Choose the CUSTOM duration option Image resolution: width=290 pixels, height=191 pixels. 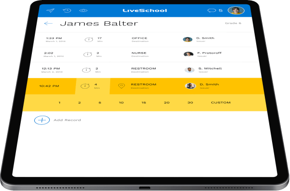click(221, 103)
